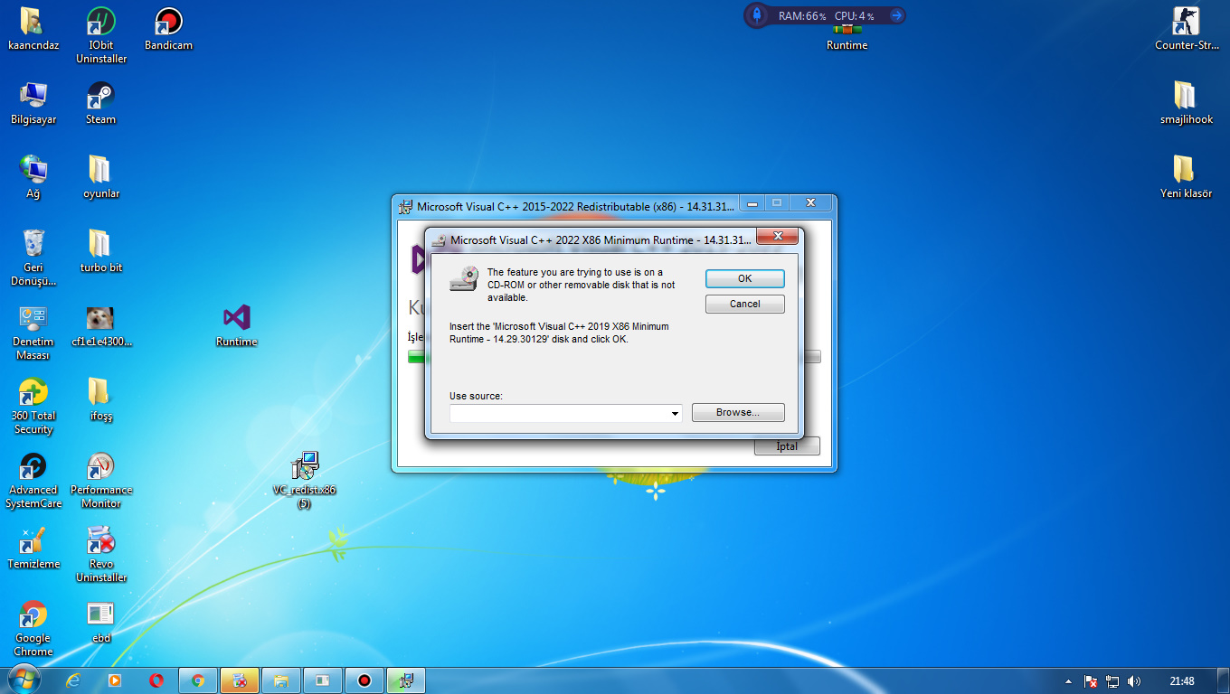The height and width of the screenshot is (694, 1230).
Task: Click the 21:48 taskbar clock
Action: pos(1181,681)
